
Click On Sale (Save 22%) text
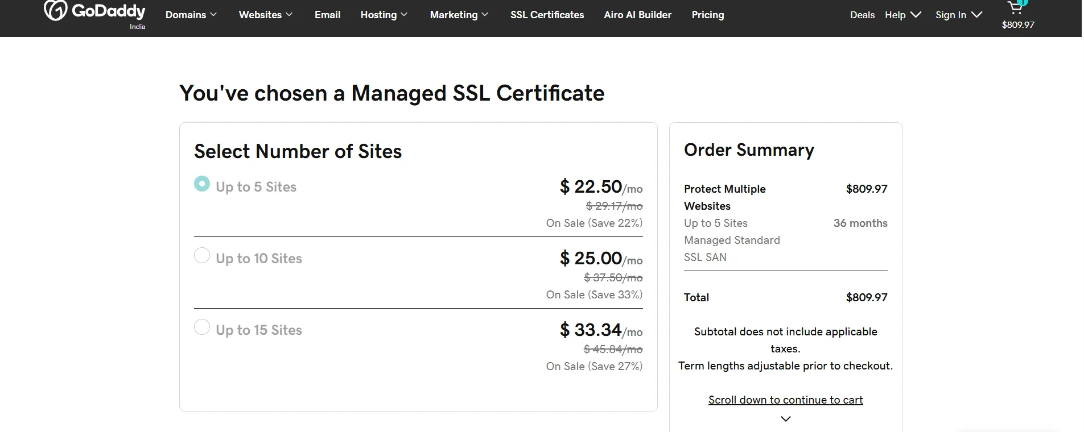pyautogui.click(x=595, y=223)
